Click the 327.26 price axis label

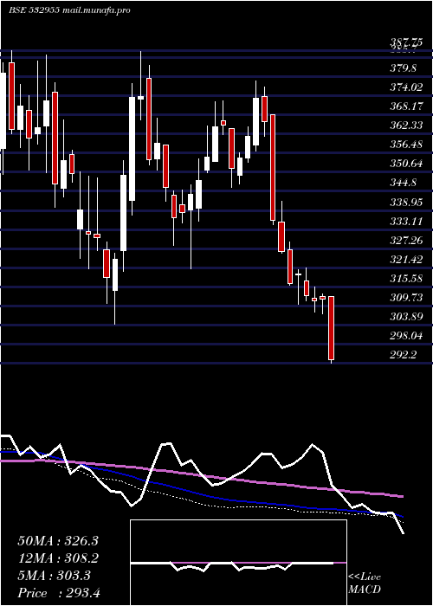[x=406, y=241]
